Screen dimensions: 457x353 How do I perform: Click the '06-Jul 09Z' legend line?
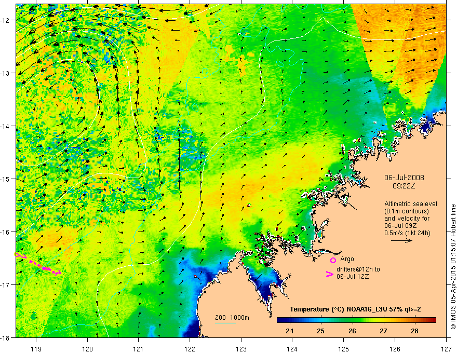point(400,226)
